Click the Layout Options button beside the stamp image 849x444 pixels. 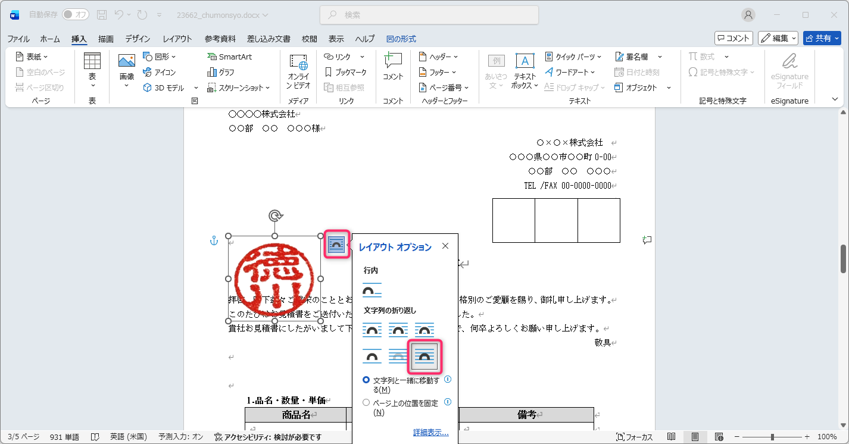[336, 245]
